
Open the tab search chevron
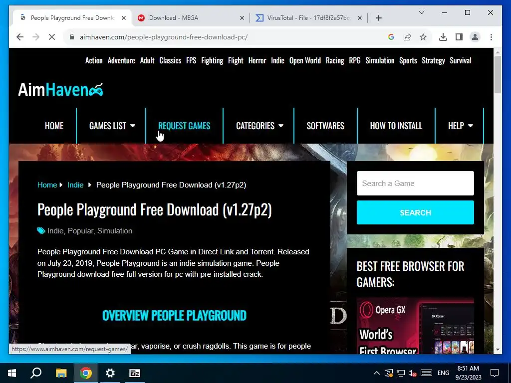pos(421,12)
